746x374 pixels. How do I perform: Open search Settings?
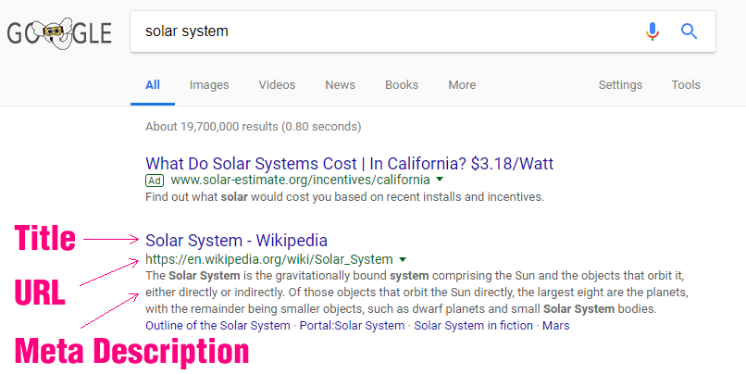coord(620,84)
